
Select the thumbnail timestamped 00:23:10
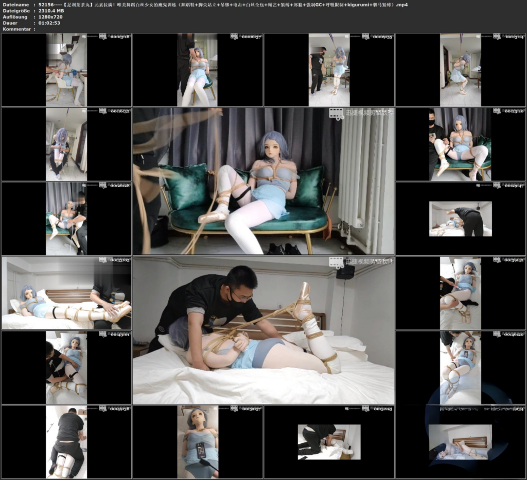point(461,144)
